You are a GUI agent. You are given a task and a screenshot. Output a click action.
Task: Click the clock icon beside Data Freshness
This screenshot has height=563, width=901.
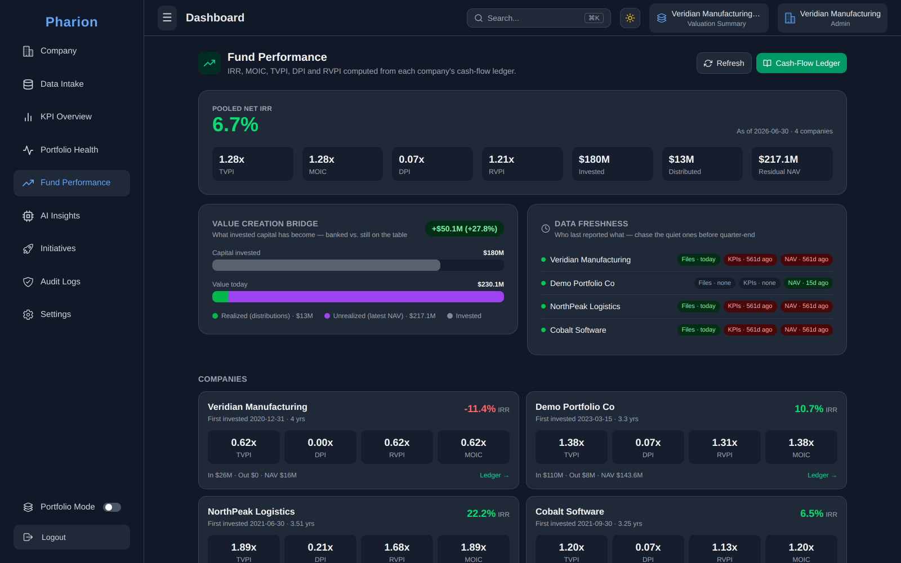tap(546, 229)
